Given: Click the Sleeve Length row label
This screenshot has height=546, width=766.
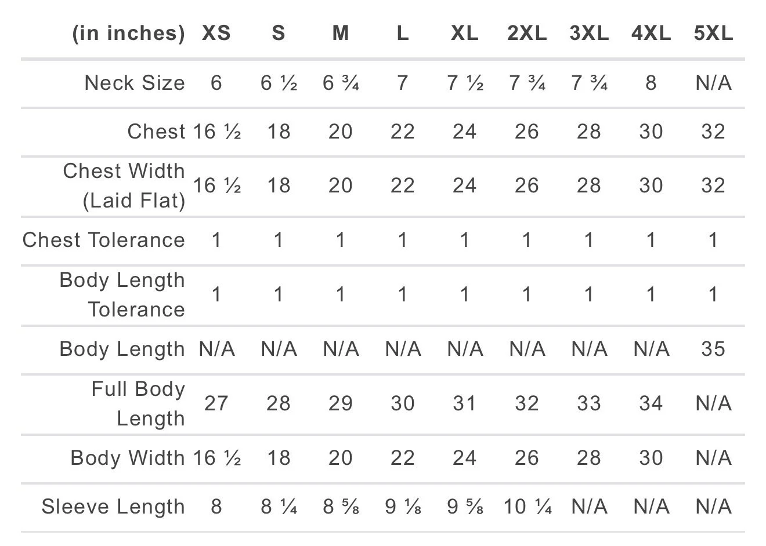Looking at the screenshot, I should point(113,507).
